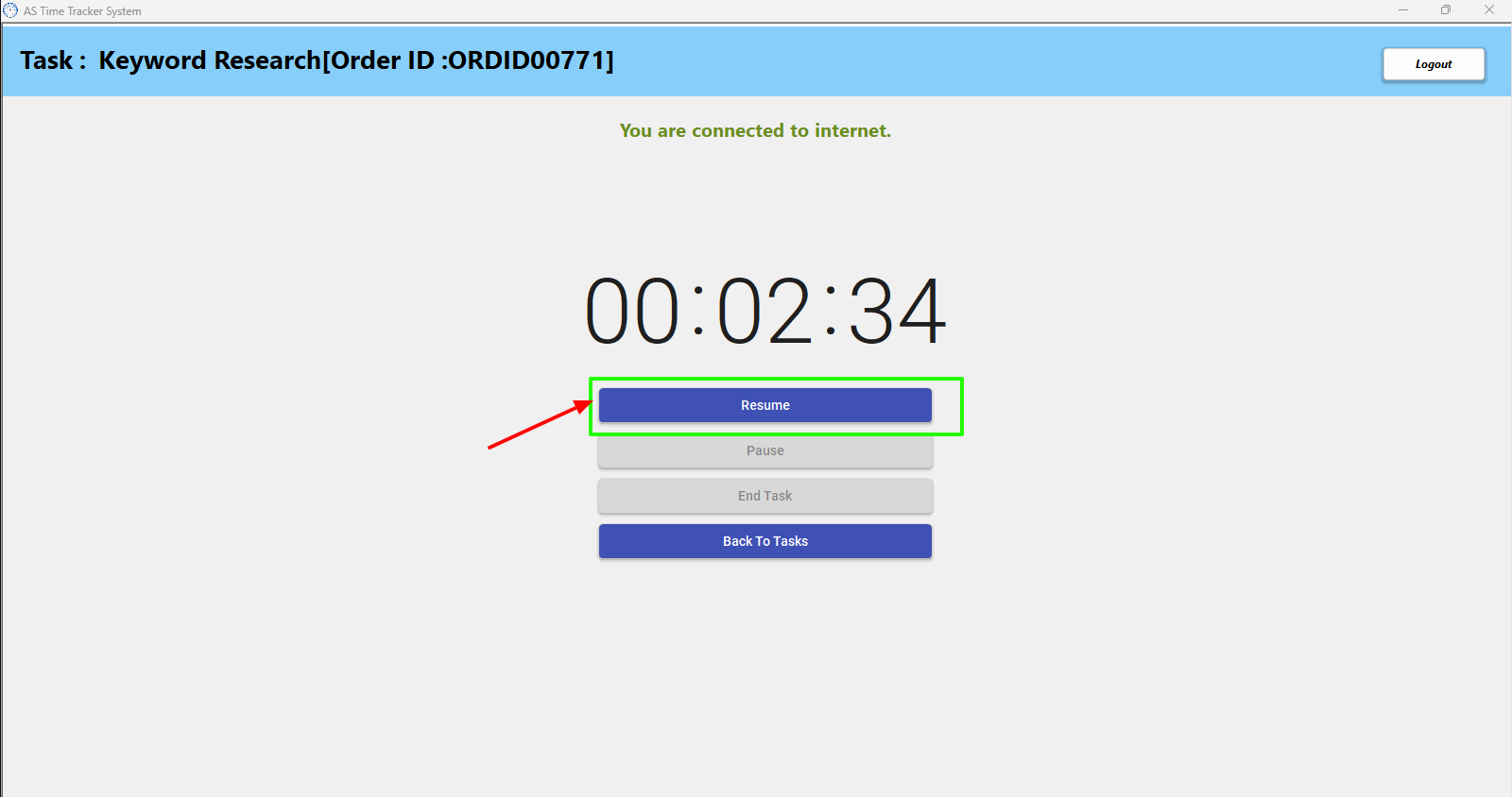The height and width of the screenshot is (798, 1512).
Task: Click the minutes digits 02 of timer
Action: [765, 311]
